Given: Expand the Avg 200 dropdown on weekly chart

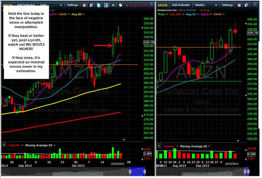Looking at the screenshot, I should 183,14.
